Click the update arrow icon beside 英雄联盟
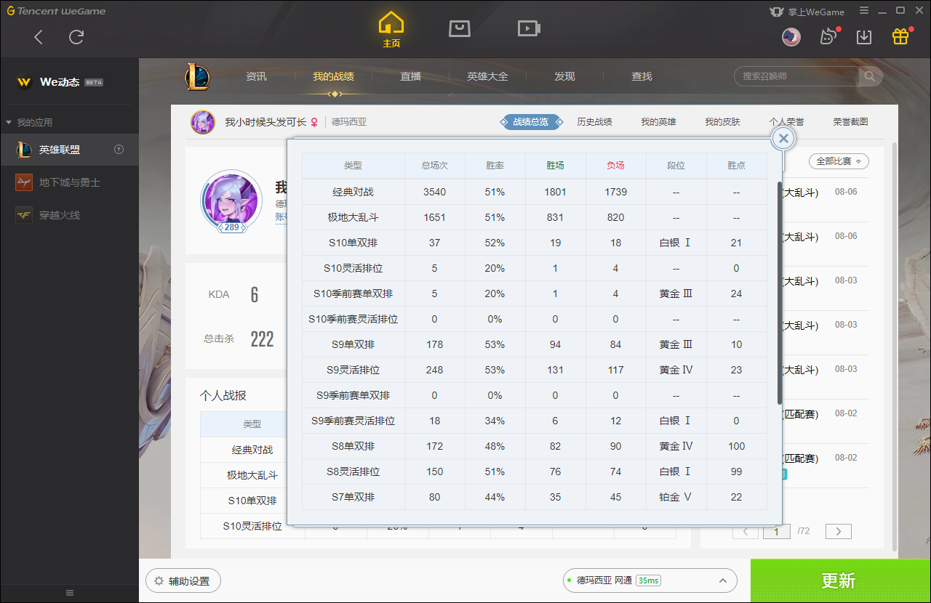931x603 pixels. click(119, 150)
